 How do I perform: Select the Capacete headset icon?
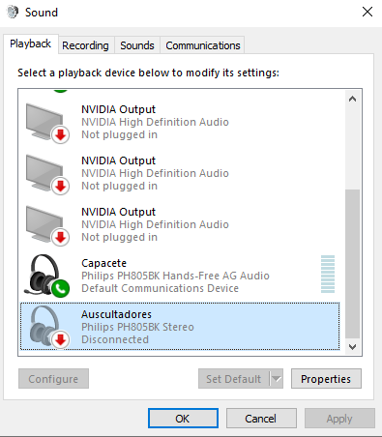(46, 276)
